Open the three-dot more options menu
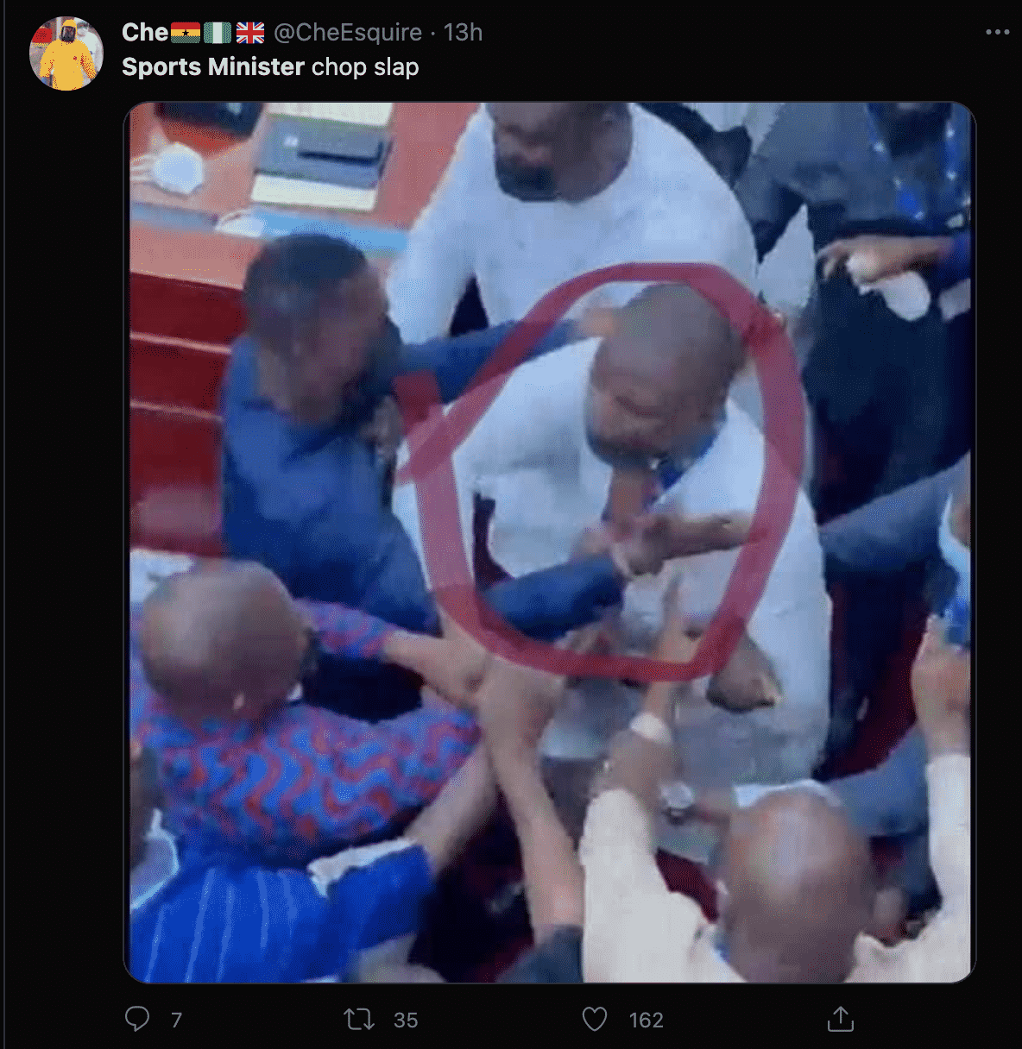The image size is (1022, 1049). coord(997,32)
